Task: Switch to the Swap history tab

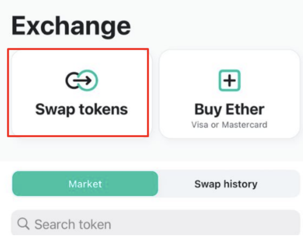Action: [x=226, y=184]
